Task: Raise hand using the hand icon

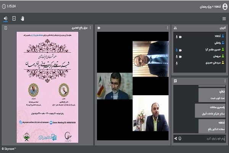Action: pos(23,18)
